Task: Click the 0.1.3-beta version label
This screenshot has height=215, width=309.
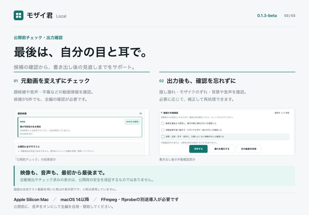Action: tap(267, 16)
